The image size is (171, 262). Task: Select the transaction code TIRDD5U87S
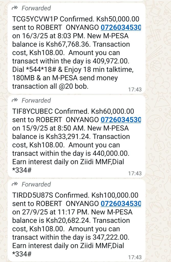(33, 195)
